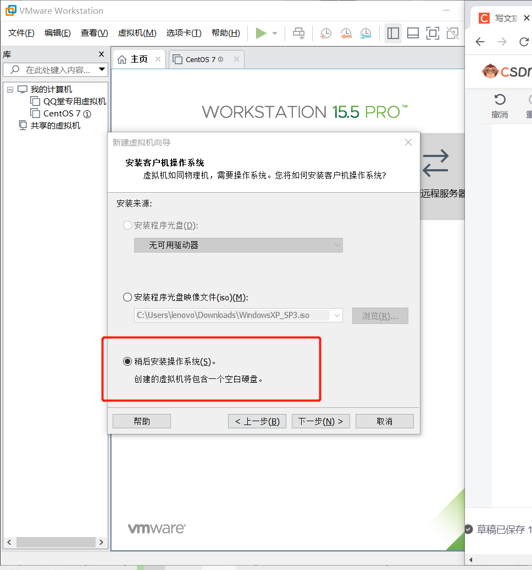
Task: Open the library search filter dropdown
Action: (102, 69)
